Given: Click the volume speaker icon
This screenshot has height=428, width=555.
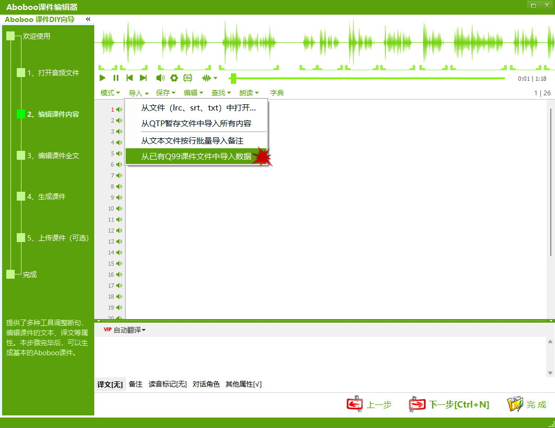Looking at the screenshot, I should pos(160,78).
